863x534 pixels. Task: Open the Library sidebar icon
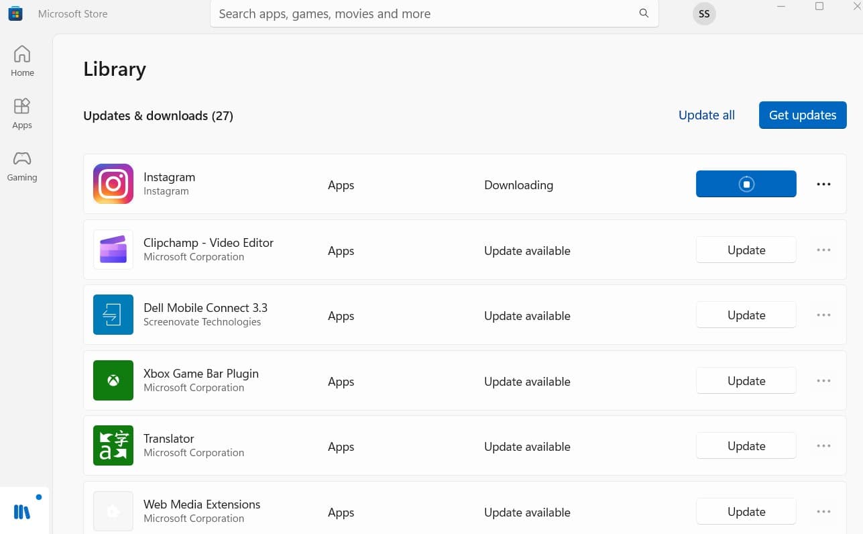coord(22,512)
